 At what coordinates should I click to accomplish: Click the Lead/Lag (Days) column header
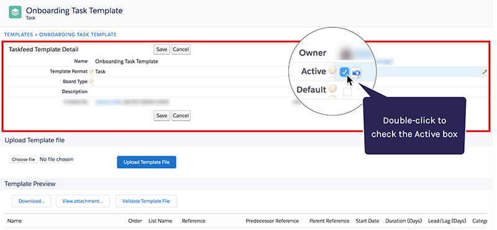click(447, 221)
